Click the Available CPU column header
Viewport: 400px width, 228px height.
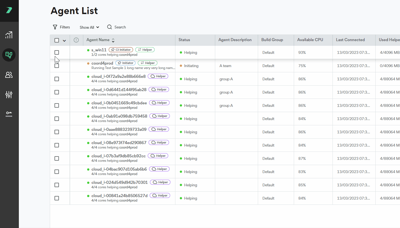[x=310, y=40]
